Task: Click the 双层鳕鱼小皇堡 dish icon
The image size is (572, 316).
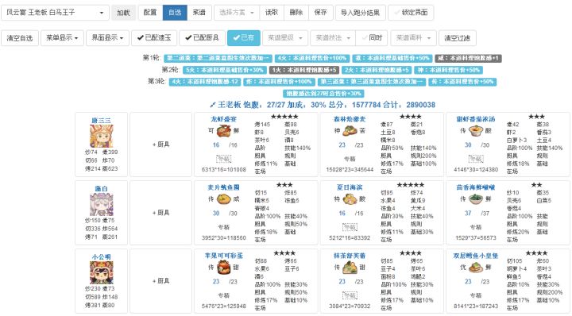Action: pos(476,267)
